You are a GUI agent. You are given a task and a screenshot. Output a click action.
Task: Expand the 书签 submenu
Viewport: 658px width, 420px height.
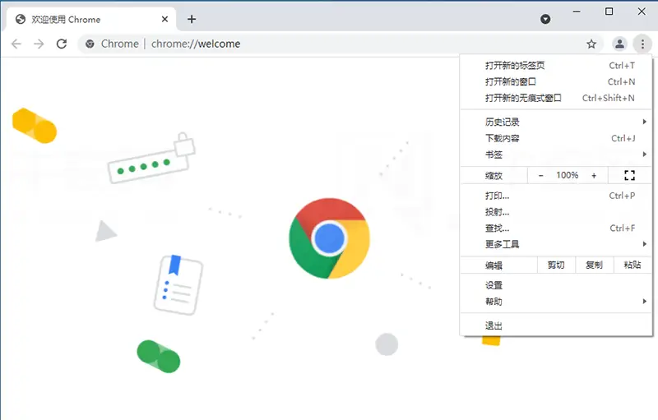click(x=556, y=155)
